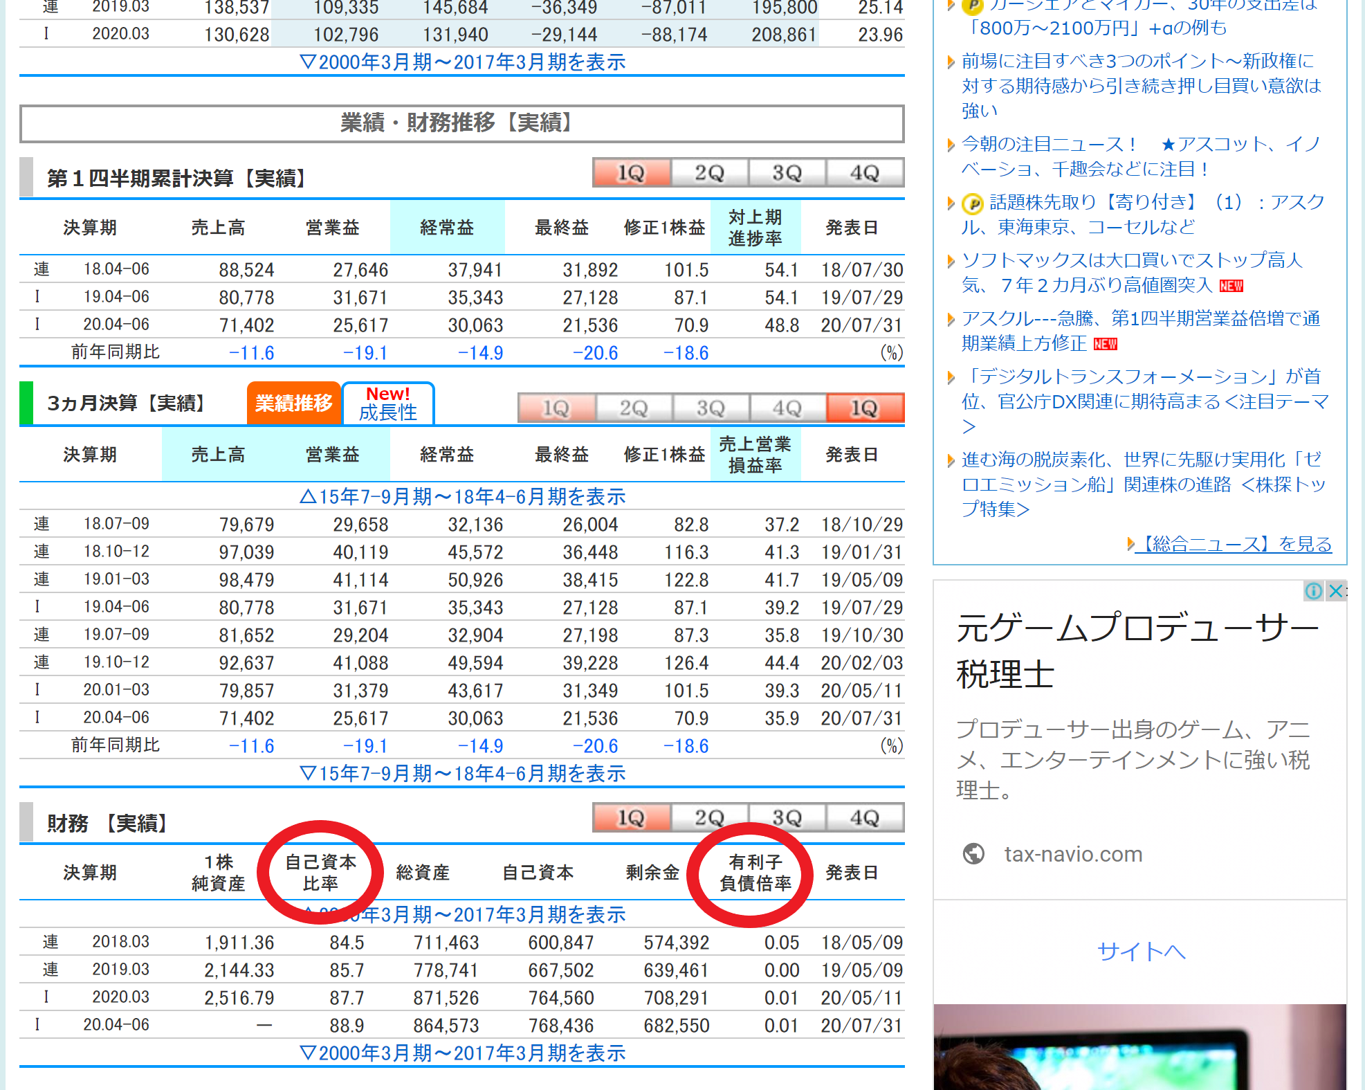This screenshot has width=1365, height=1090.
Task: Click the NEW badge after アスクル headline
Action: pos(1105,344)
